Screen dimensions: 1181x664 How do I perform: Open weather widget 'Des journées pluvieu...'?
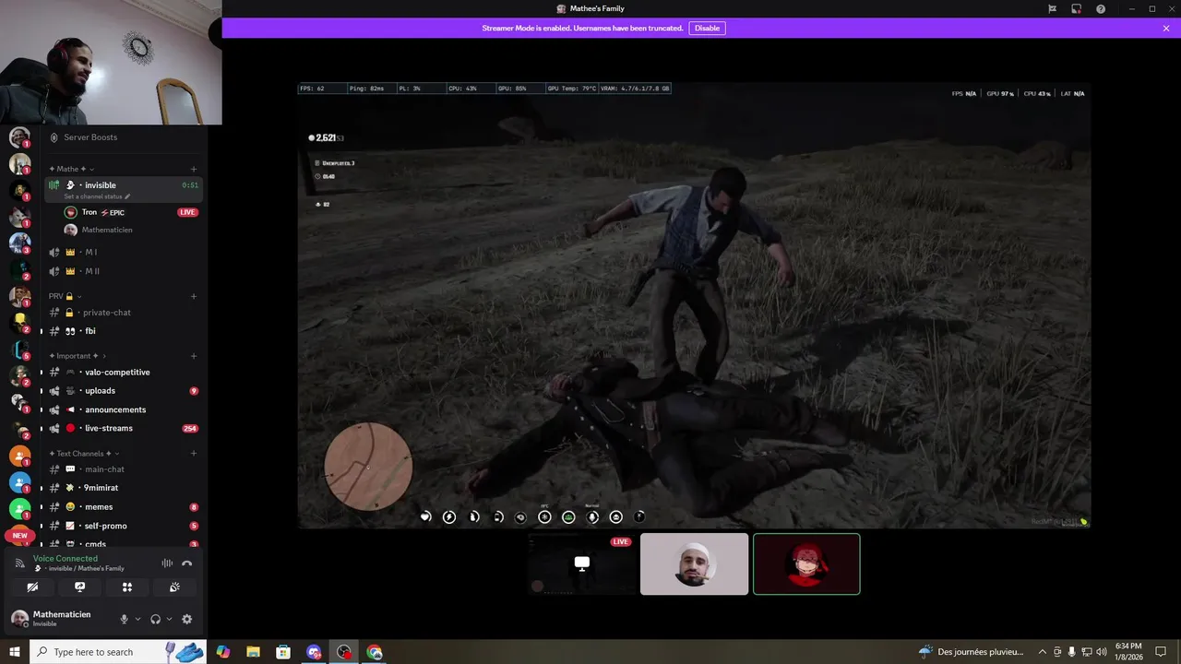pos(972,652)
